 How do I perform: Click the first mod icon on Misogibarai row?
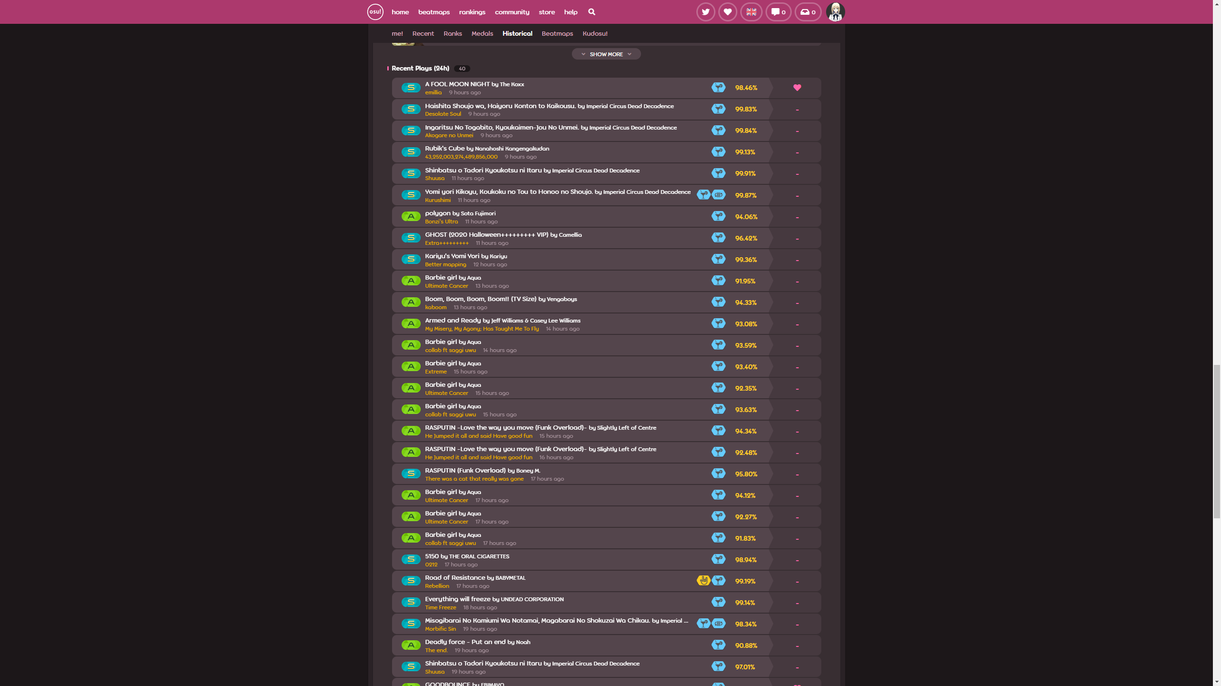704,624
